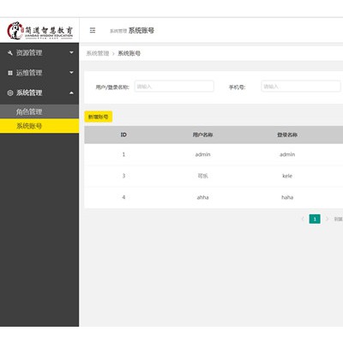Click the admin login name cell
The height and width of the screenshot is (343, 343).
click(x=287, y=154)
